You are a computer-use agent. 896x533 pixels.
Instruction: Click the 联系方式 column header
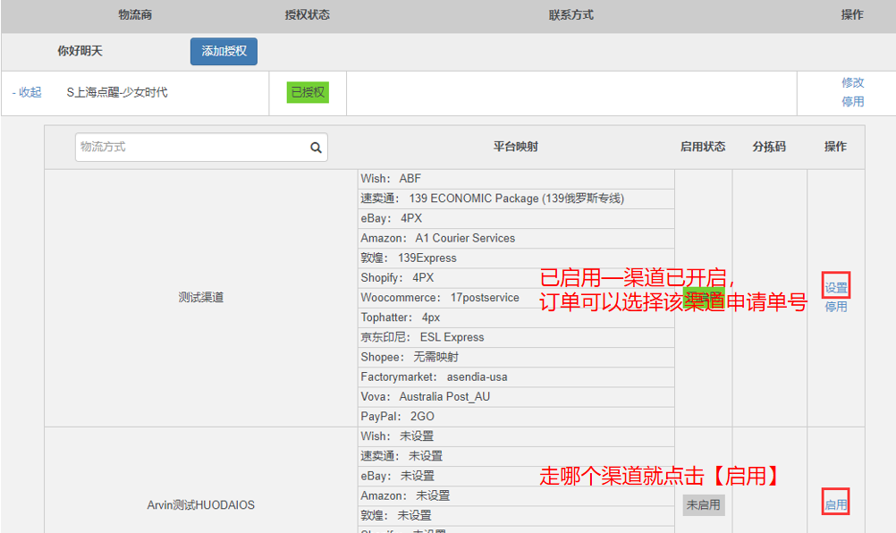point(571,15)
